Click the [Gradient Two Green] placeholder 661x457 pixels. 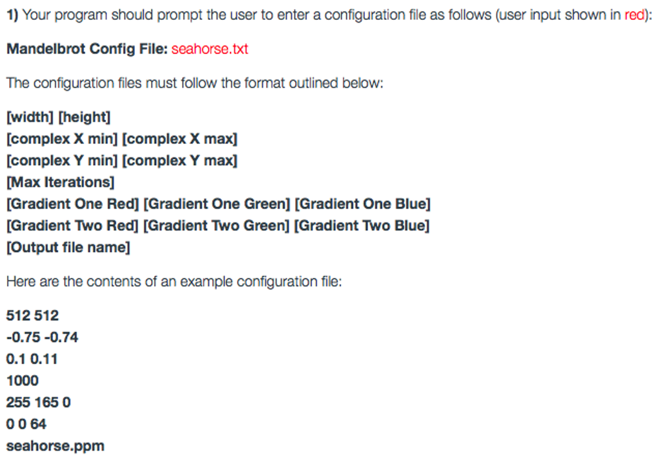(216, 226)
